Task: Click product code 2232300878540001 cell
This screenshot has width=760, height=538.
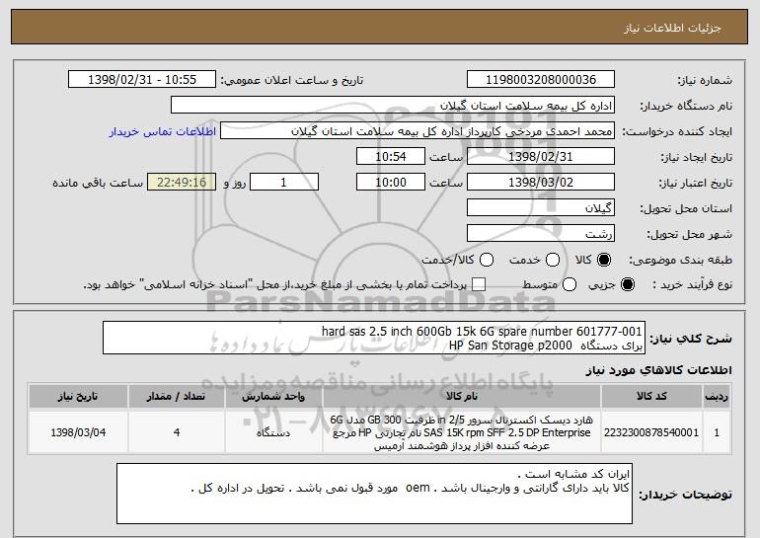Action: (651, 432)
